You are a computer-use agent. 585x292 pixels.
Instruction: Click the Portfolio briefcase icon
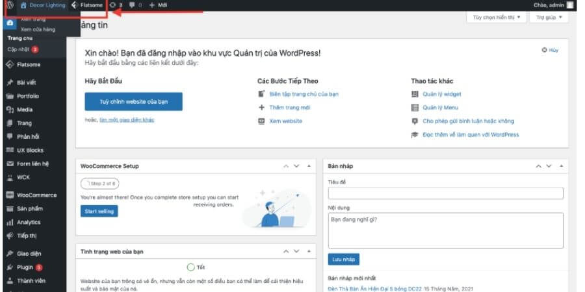pos(10,96)
